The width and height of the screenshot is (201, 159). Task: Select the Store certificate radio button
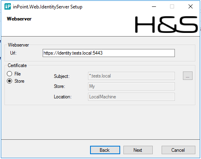[x=9, y=81]
